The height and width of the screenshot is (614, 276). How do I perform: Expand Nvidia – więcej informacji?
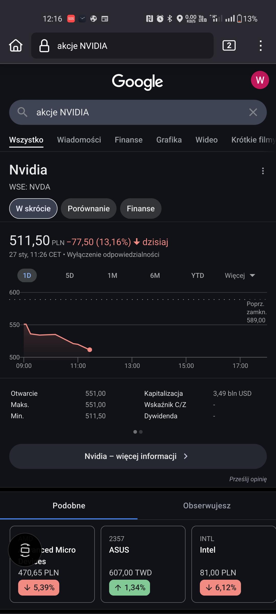coord(138,456)
